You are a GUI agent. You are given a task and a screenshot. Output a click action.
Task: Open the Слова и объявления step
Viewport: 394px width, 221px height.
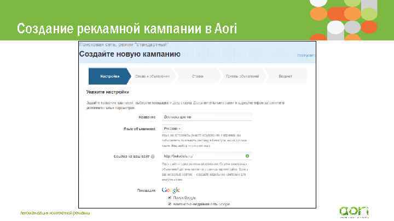(152, 76)
